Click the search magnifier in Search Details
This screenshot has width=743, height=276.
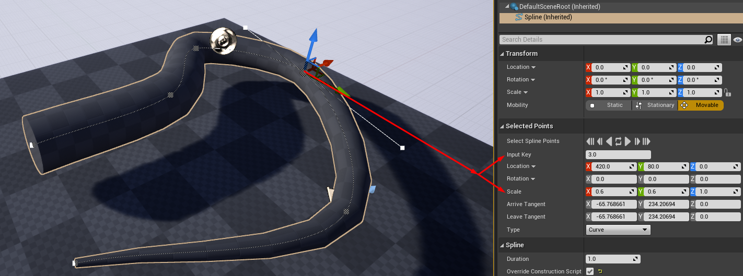708,40
